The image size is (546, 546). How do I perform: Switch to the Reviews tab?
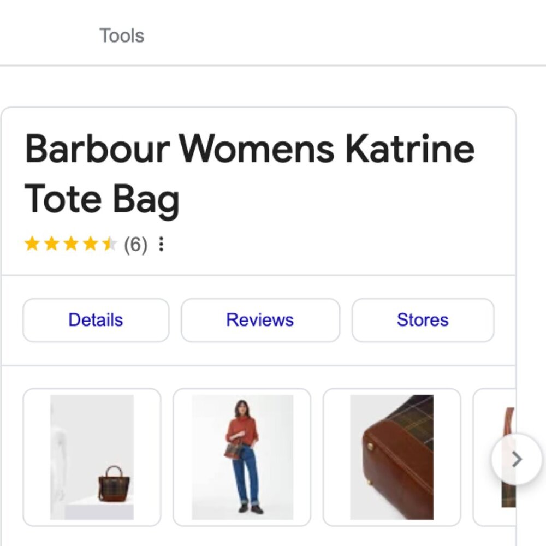[260, 320]
